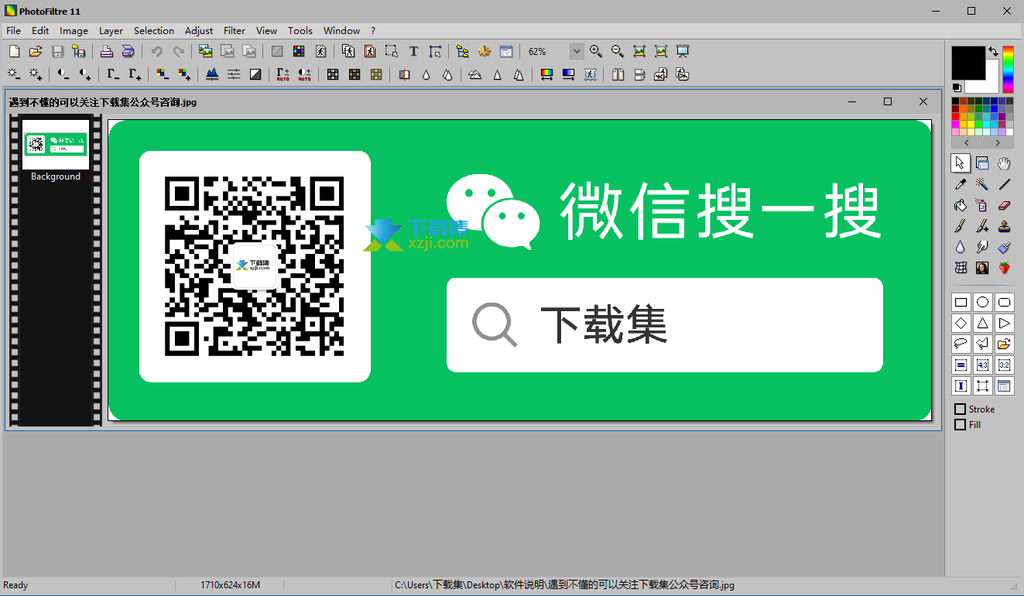Screen dimensions: 1024x596
Task: Click the Histogram icon
Action: pos(212,74)
